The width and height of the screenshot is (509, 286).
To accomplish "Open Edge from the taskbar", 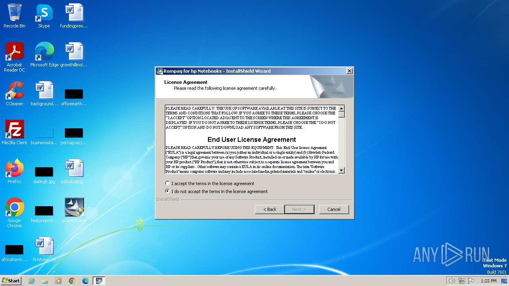I will pos(85,281).
